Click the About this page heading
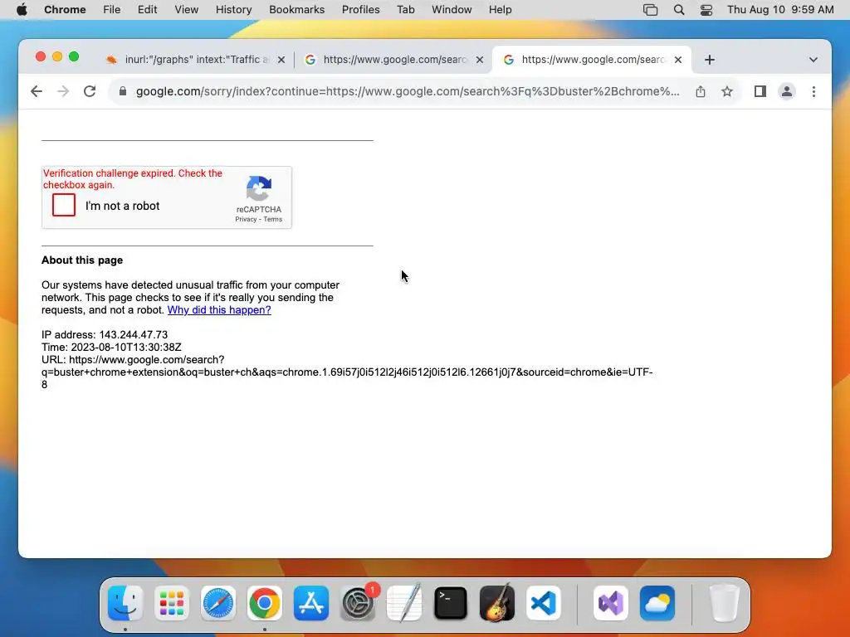 [82, 260]
